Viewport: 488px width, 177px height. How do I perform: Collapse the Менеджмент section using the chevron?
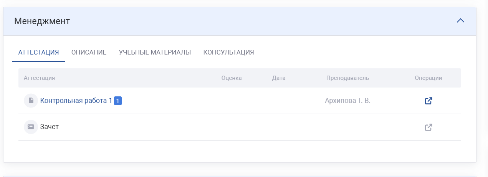pyautogui.click(x=460, y=21)
